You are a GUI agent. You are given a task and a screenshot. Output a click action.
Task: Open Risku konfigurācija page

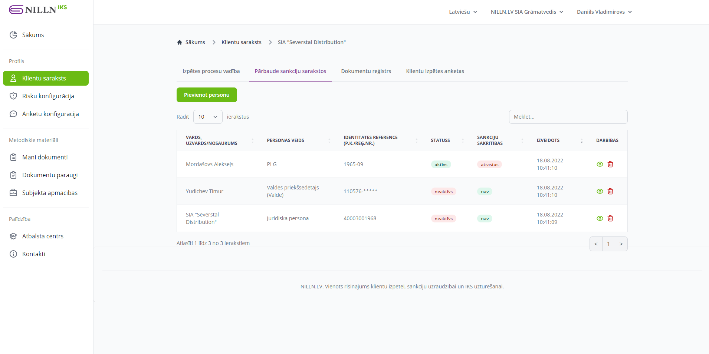coord(46,96)
